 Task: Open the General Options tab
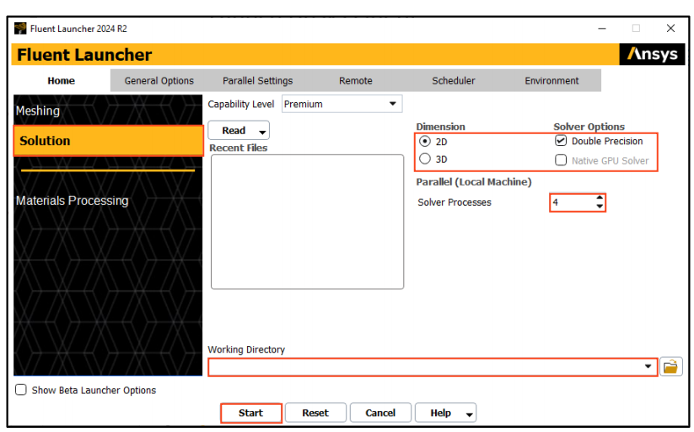159,81
